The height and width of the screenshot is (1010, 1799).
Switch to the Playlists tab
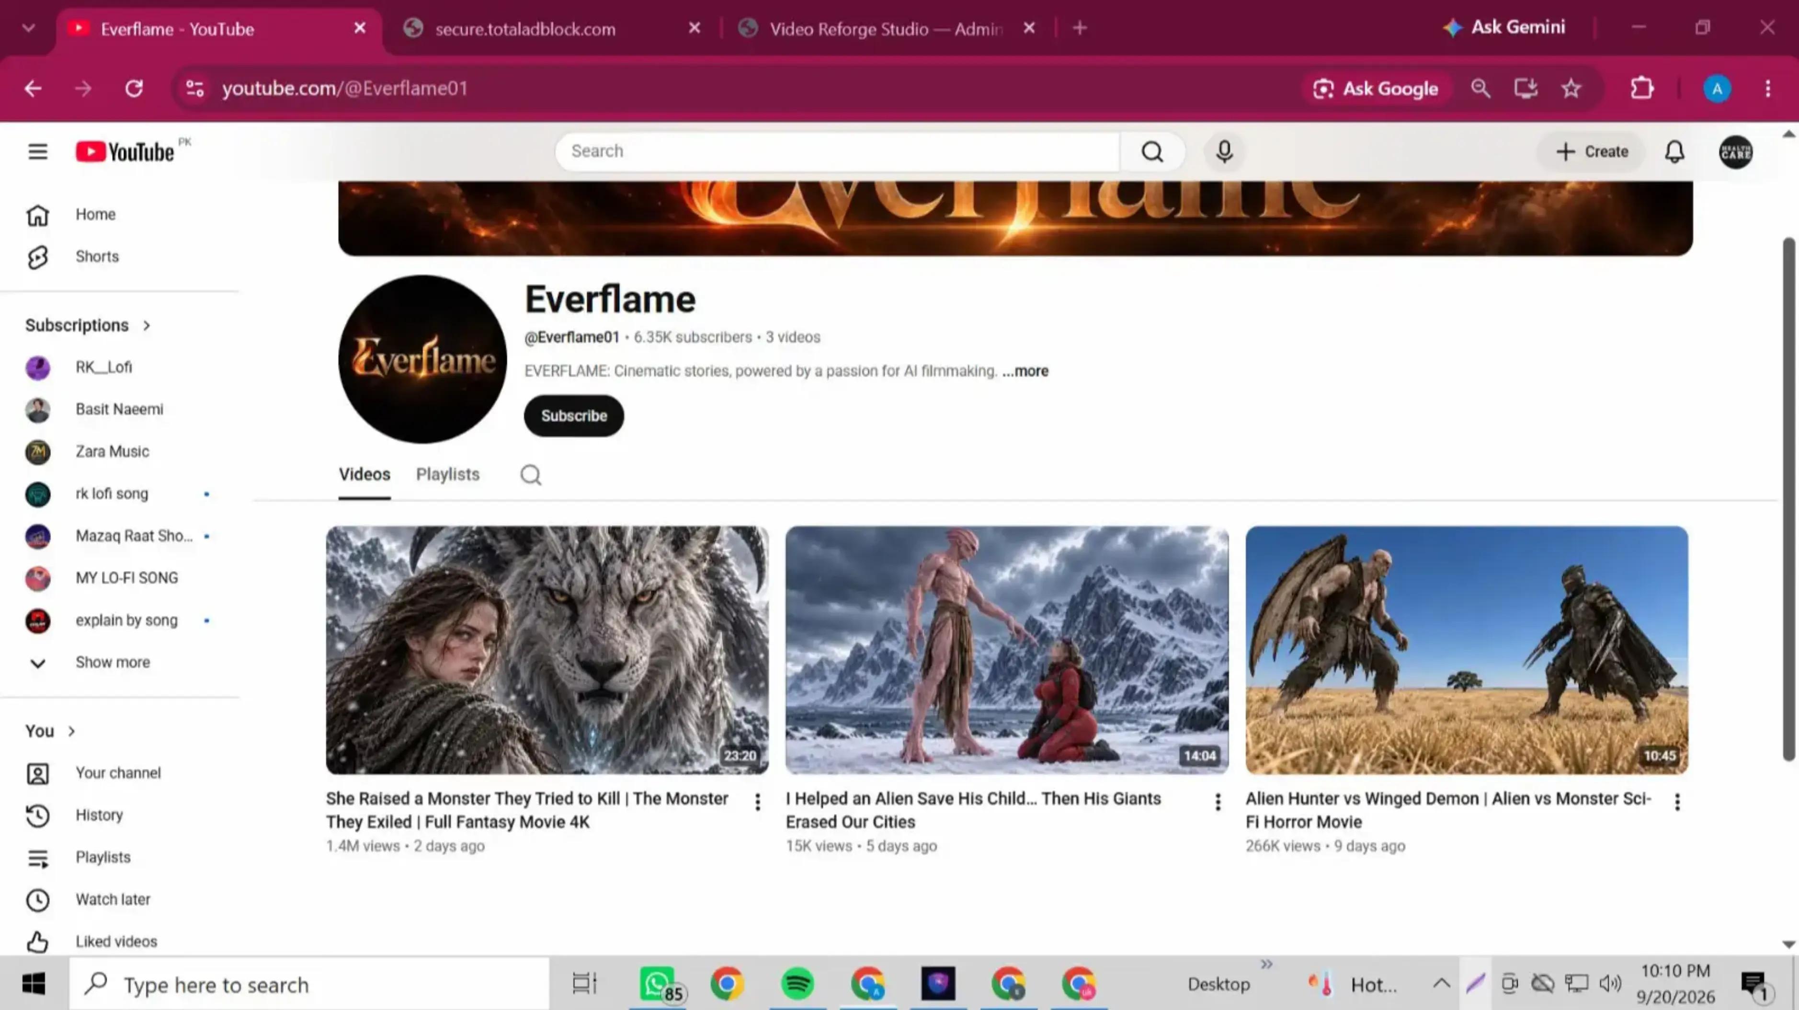tap(448, 474)
